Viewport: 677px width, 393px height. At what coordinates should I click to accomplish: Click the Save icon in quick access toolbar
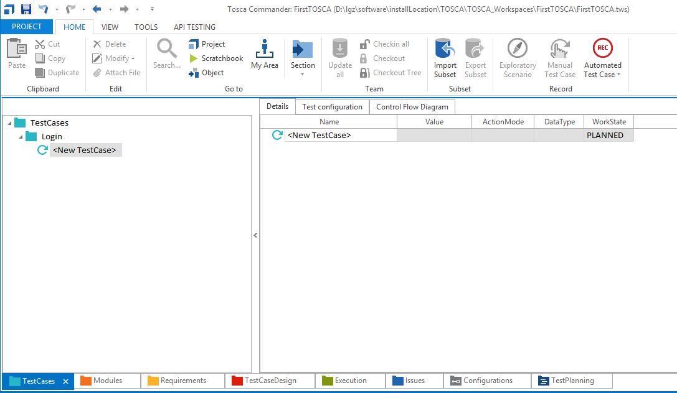(26, 9)
